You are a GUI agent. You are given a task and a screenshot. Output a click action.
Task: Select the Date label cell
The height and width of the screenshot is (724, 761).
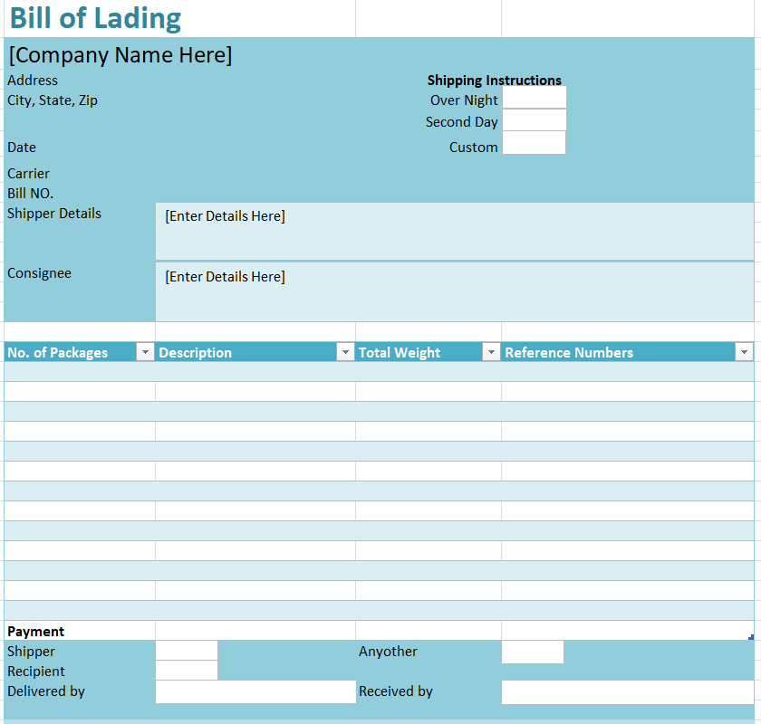pyautogui.click(x=23, y=148)
